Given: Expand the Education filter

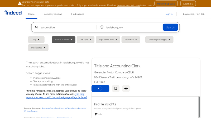Looking at the screenshot, I should pos(131,40).
